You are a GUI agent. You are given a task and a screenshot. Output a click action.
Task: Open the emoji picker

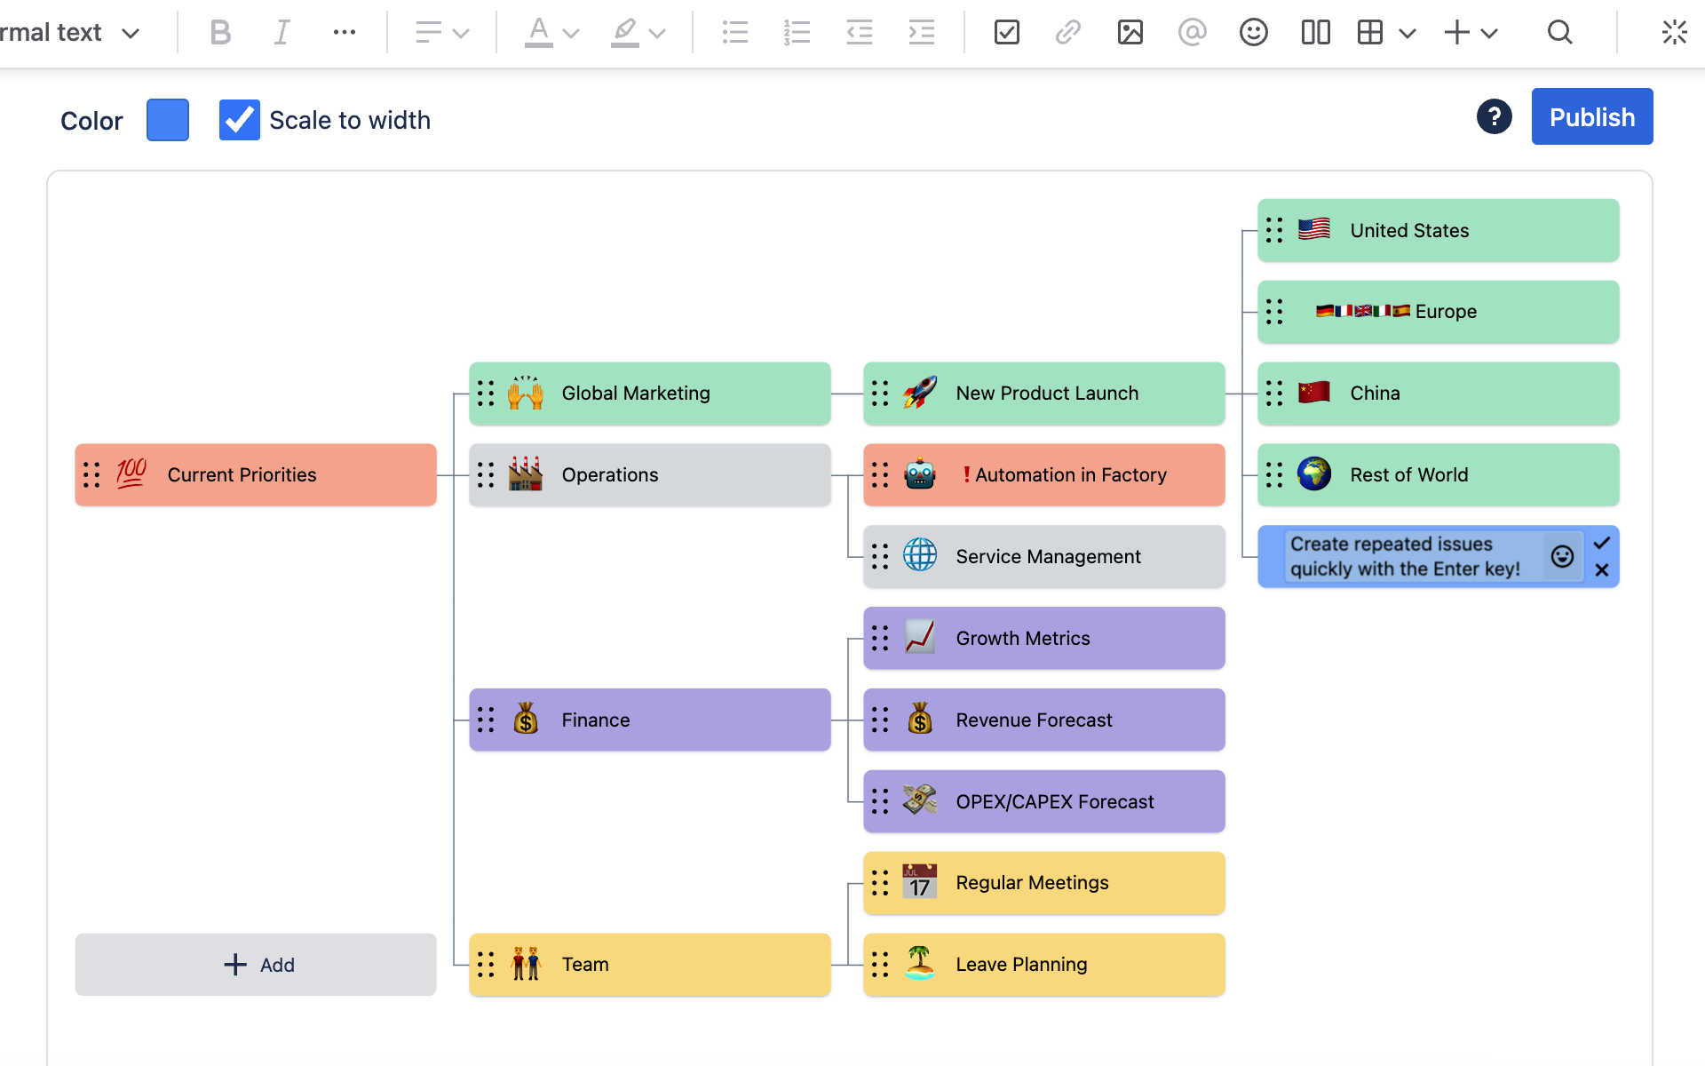(x=1254, y=32)
